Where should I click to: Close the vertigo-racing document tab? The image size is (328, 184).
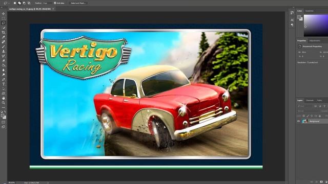53,9
